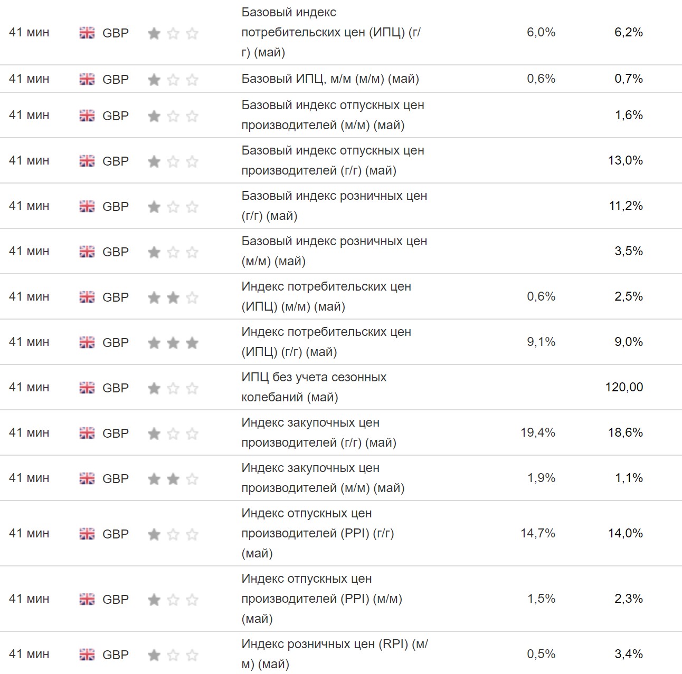This screenshot has height=674, width=682.
Task: Click UK flag icon beside Базовый ИПЦ, м/м
Action: [x=87, y=79]
